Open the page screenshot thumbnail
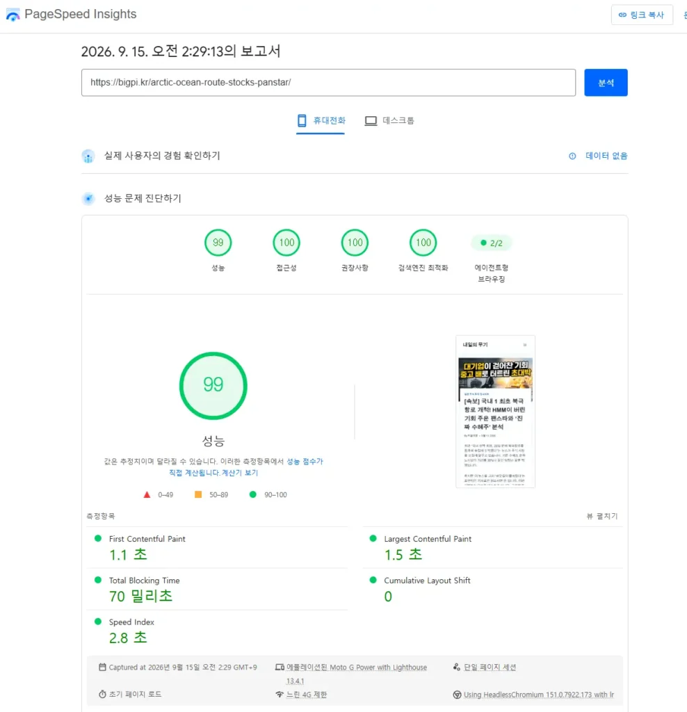Screen dimensions: 687x712 pyautogui.click(x=495, y=412)
